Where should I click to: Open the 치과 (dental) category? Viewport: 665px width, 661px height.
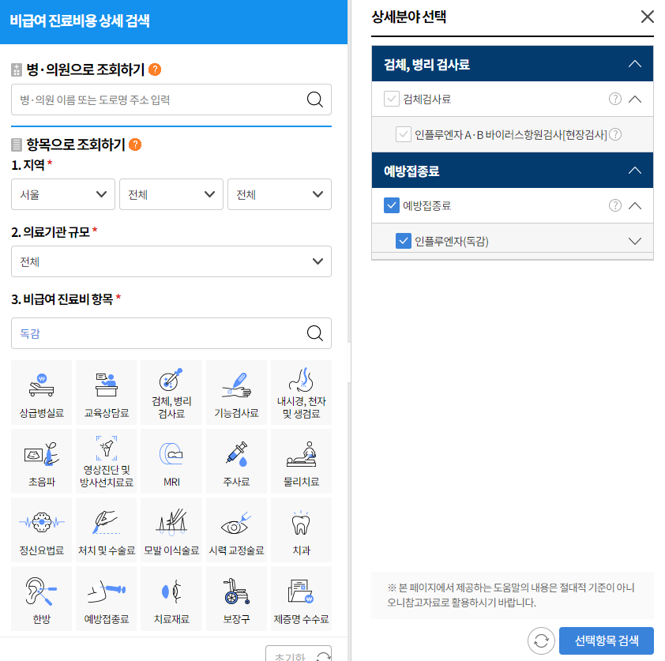(x=300, y=529)
